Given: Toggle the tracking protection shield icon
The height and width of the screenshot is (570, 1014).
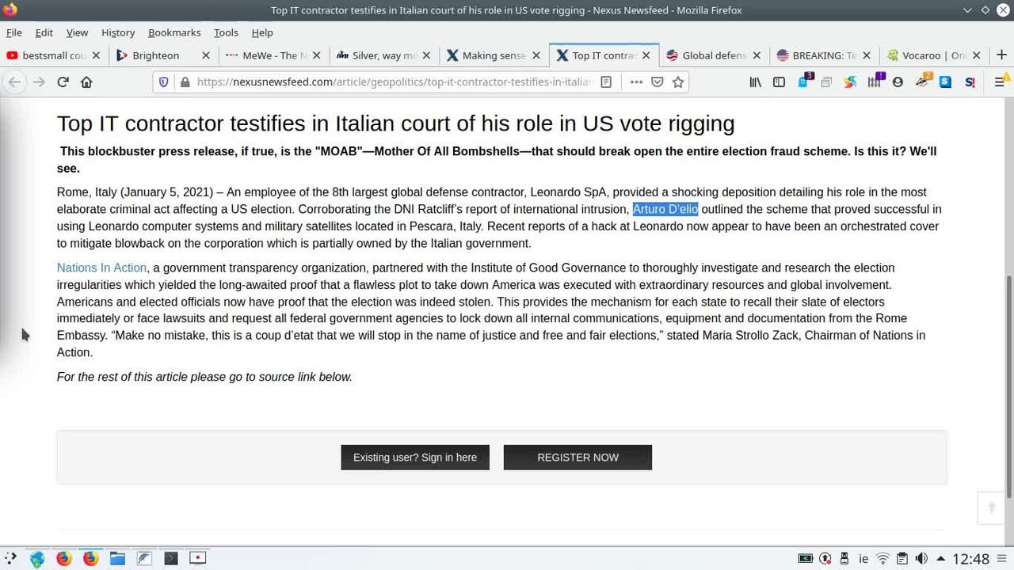Looking at the screenshot, I should click(x=164, y=82).
